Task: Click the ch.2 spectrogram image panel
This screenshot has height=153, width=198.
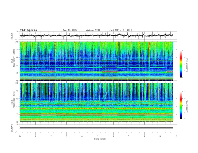Action: click(96, 102)
